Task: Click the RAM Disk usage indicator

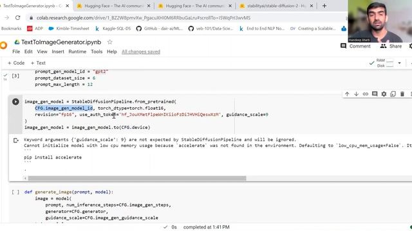Action: click(x=385, y=63)
